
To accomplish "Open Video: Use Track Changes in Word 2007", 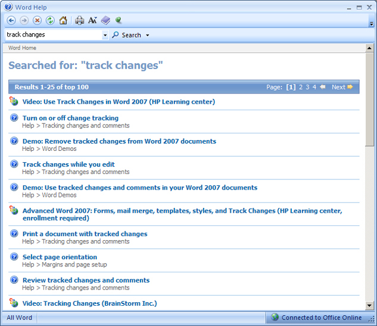I will (119, 102).
